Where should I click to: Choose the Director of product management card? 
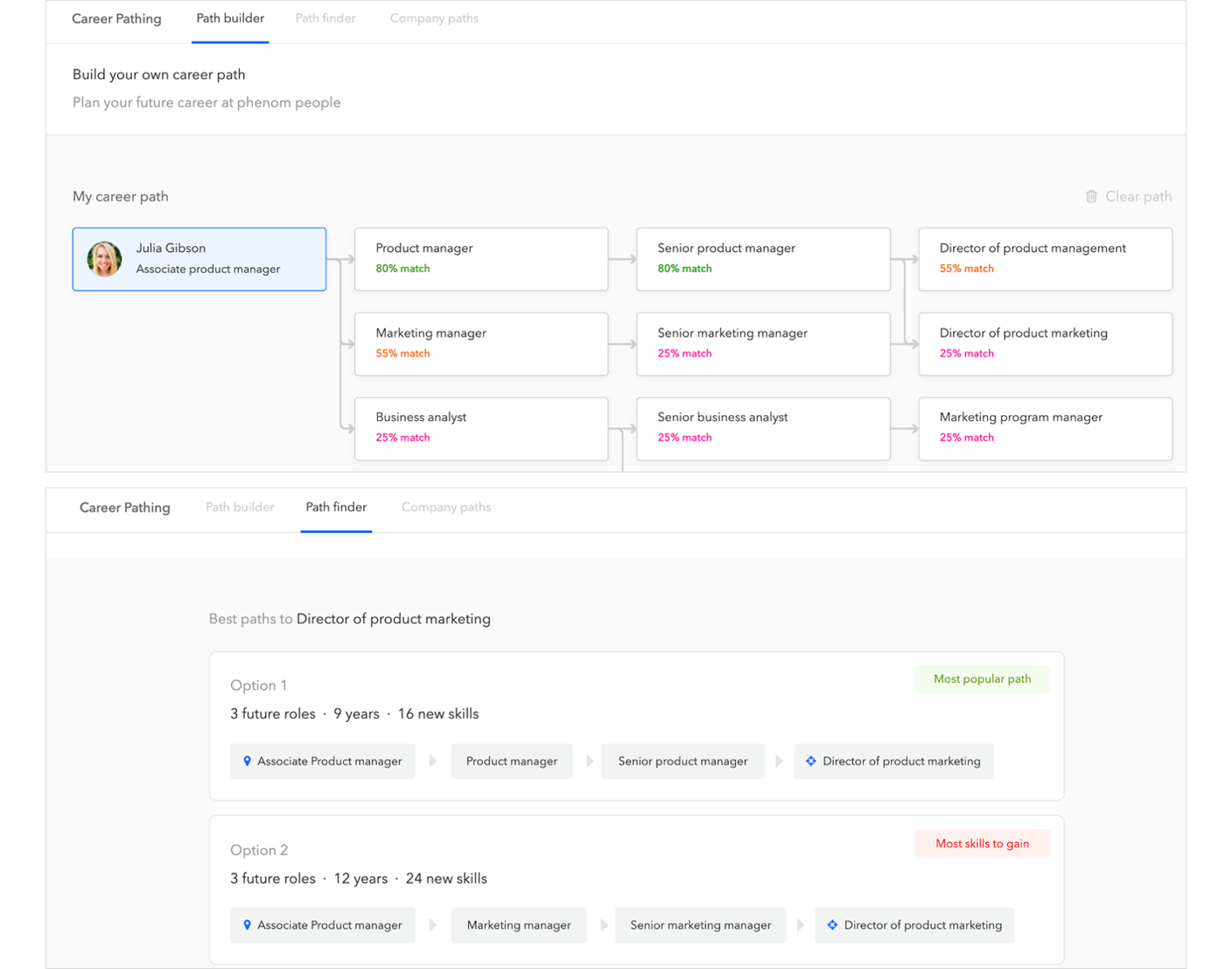click(1045, 259)
